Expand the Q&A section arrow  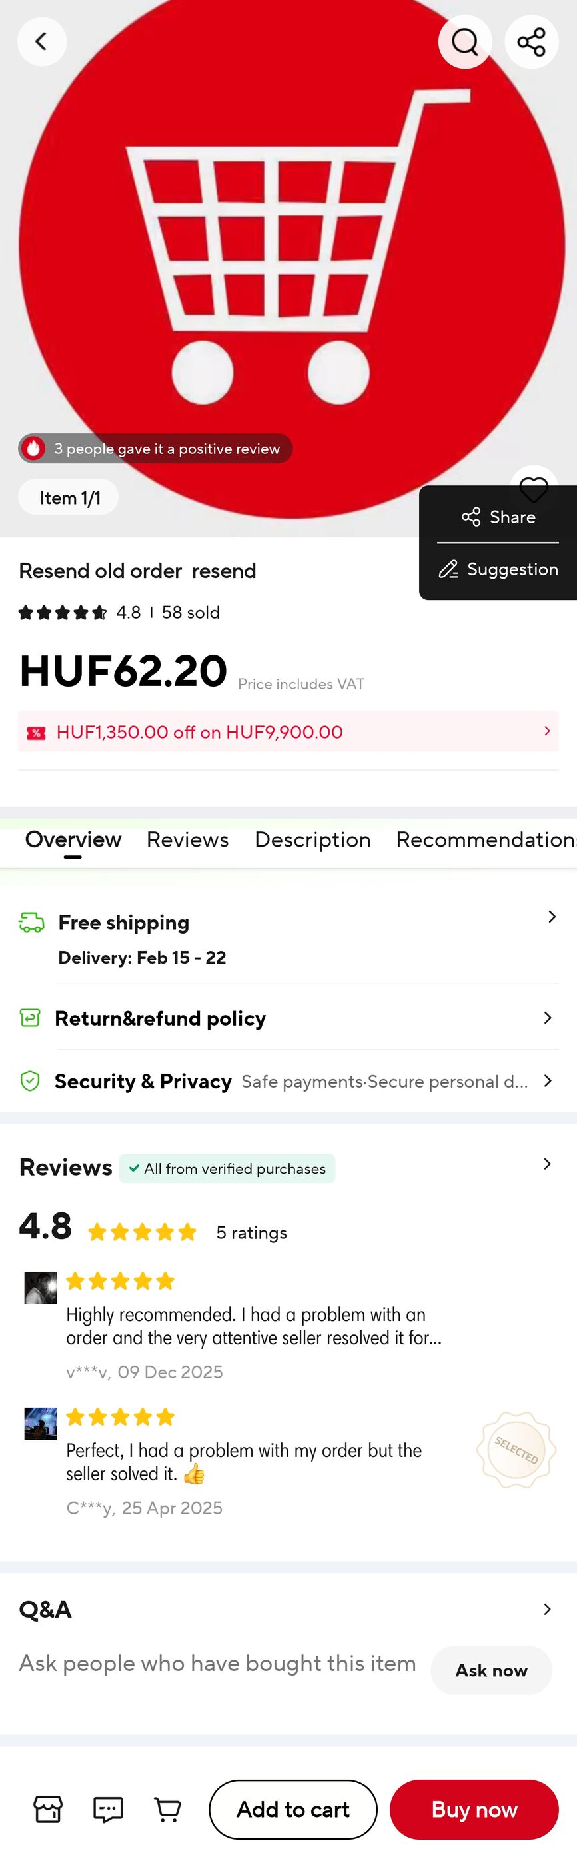pyautogui.click(x=547, y=1609)
